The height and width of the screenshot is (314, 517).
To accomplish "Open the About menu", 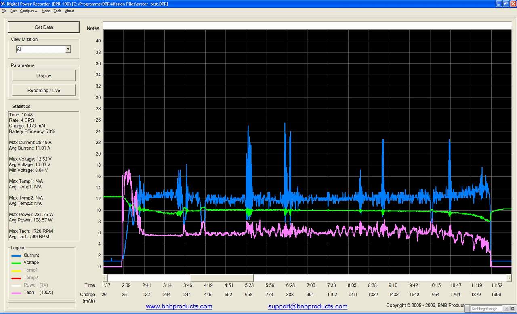I will pos(69,11).
